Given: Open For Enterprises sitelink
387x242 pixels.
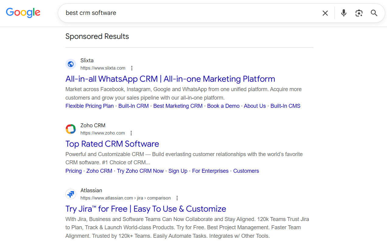Looking at the screenshot, I should click(x=210, y=171).
